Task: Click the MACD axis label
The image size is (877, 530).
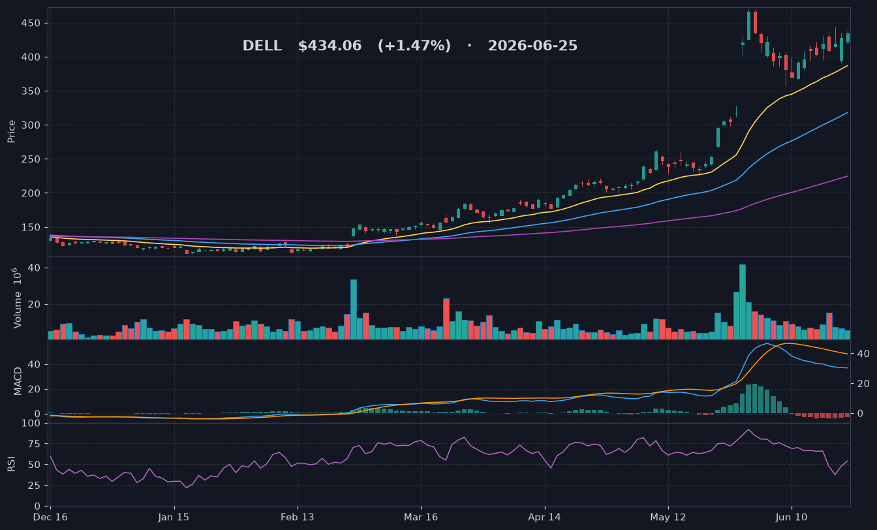Action: pyautogui.click(x=18, y=381)
